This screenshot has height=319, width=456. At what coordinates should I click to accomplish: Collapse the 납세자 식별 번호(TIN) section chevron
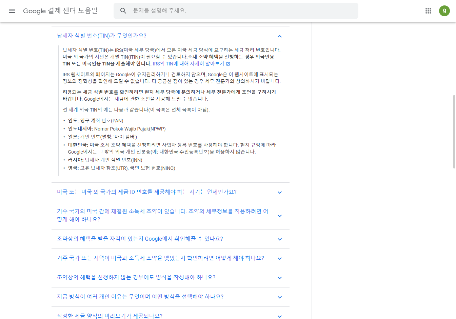[280, 36]
